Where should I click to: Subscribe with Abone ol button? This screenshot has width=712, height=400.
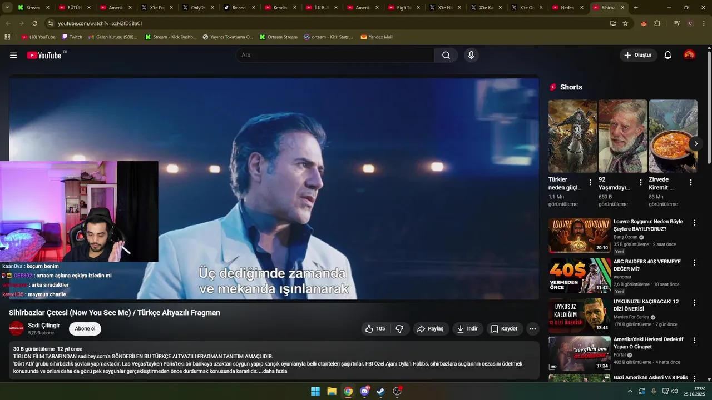pyautogui.click(x=85, y=329)
